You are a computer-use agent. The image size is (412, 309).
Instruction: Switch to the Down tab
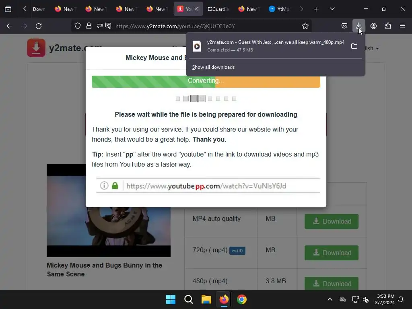(x=39, y=9)
